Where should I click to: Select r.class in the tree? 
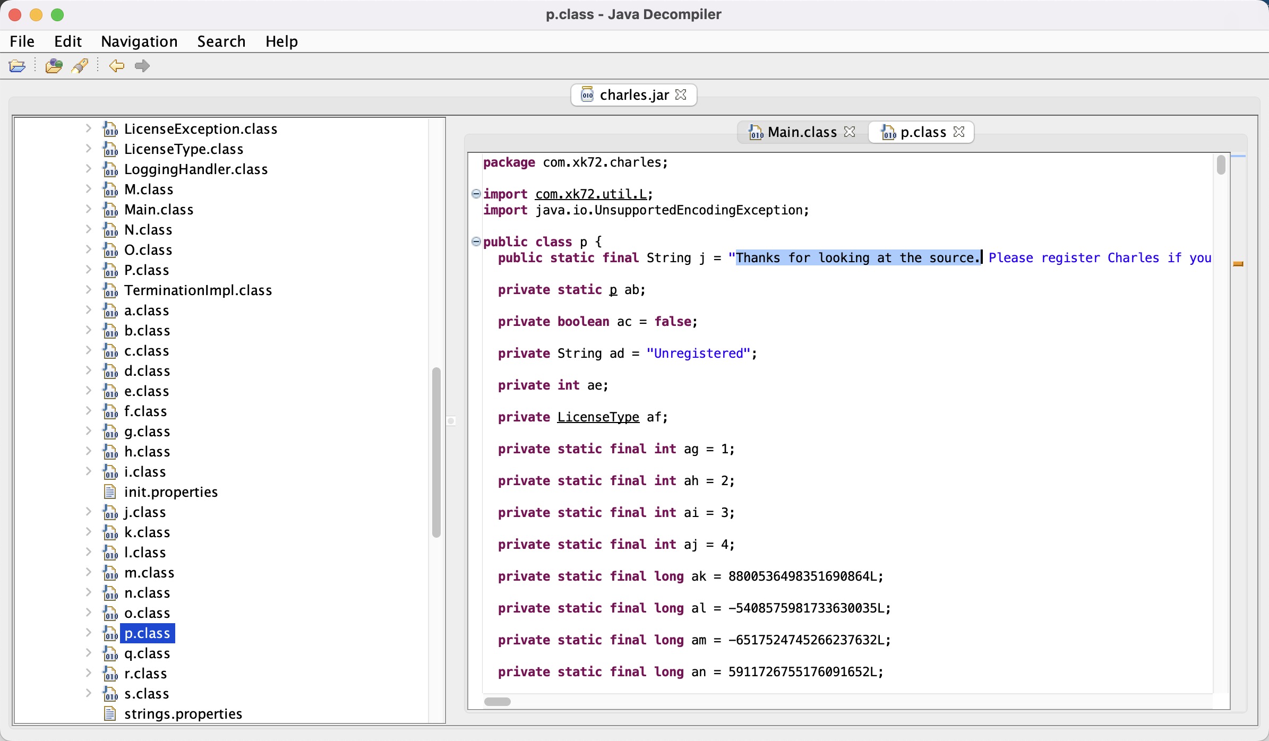pyautogui.click(x=145, y=674)
